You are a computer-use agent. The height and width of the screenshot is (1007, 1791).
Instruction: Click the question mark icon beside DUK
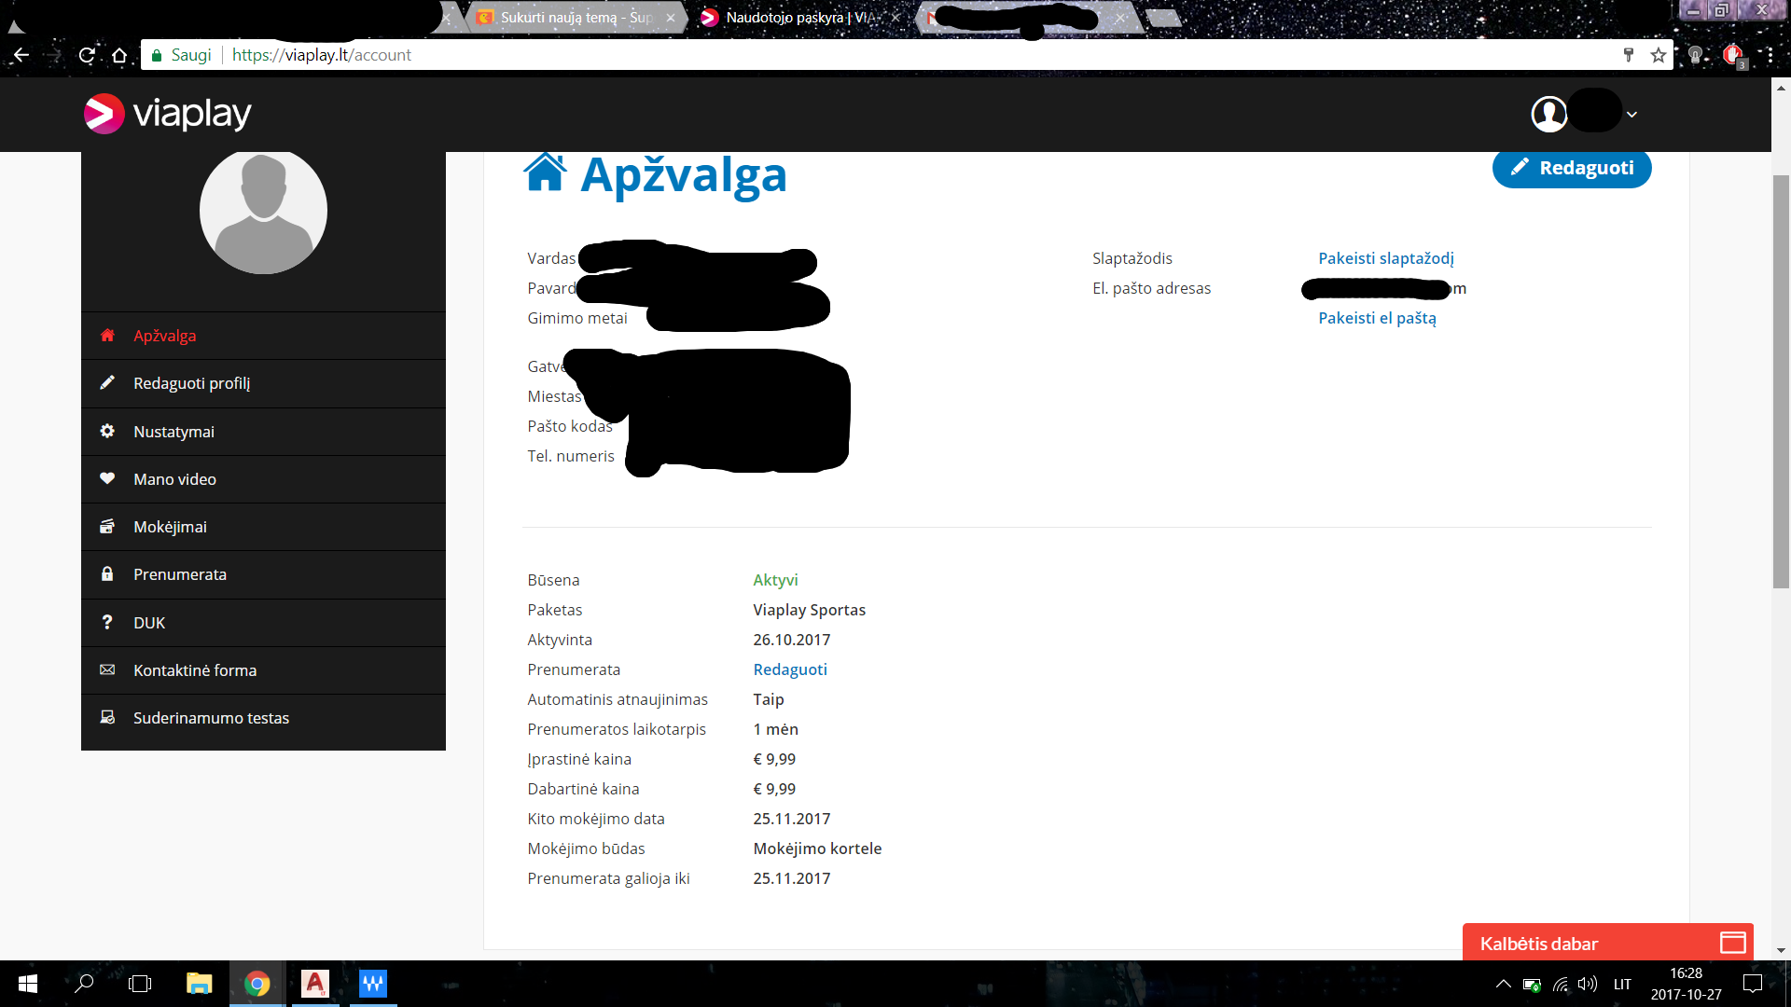coord(107,622)
